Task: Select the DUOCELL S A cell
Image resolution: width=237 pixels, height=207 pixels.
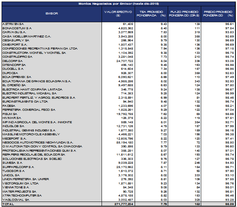Action: pyautogui.click(x=13, y=69)
